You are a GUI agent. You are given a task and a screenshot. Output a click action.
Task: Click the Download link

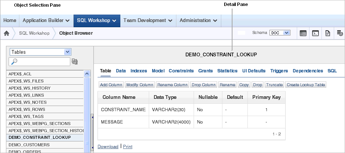pos(108,146)
